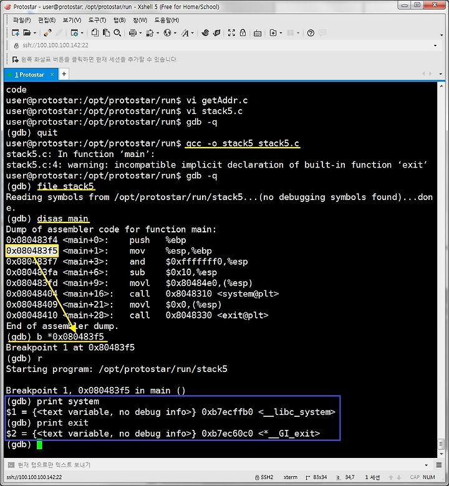The height and width of the screenshot is (486, 449).
Task: Expand the Font icon dropdown arrow
Action: [x=193, y=33]
